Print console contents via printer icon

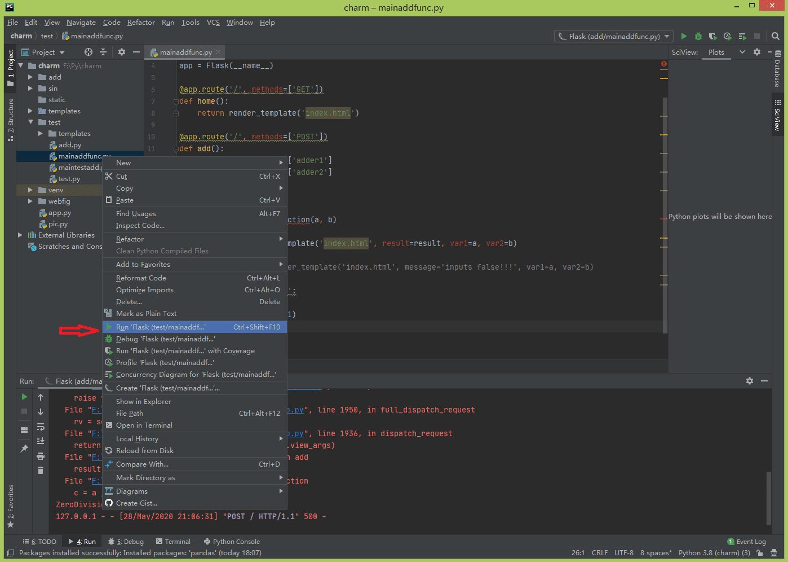pos(40,456)
